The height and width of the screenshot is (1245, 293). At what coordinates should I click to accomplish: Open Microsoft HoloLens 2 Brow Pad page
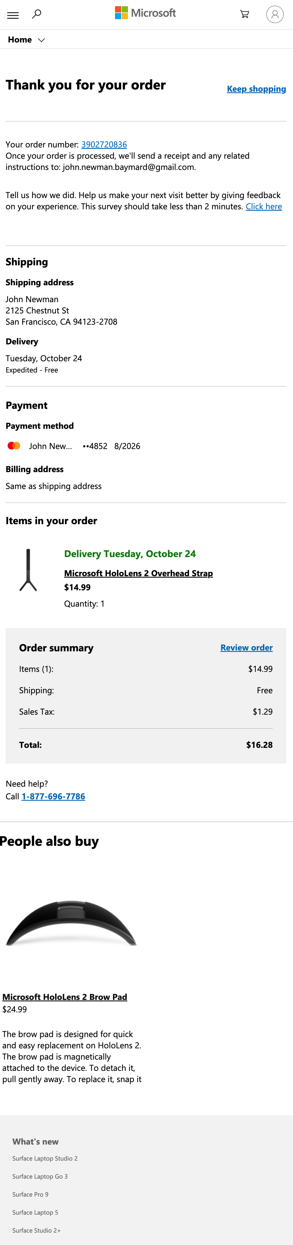pyautogui.click(x=65, y=997)
